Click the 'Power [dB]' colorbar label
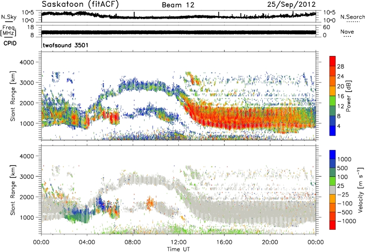This screenshot has height=252, width=365. pyautogui.click(x=349, y=96)
